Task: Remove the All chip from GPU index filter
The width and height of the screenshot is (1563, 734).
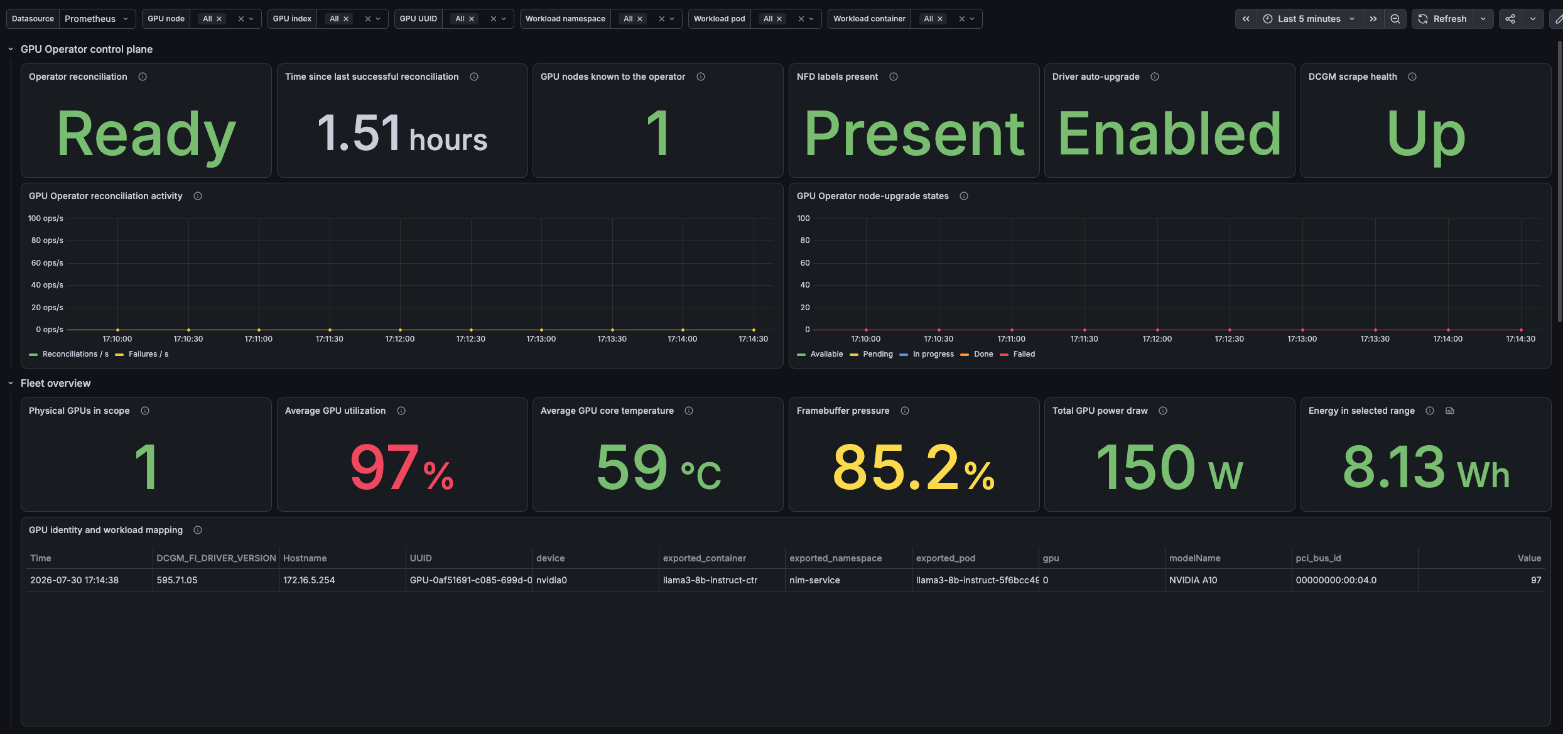Action: coord(346,19)
